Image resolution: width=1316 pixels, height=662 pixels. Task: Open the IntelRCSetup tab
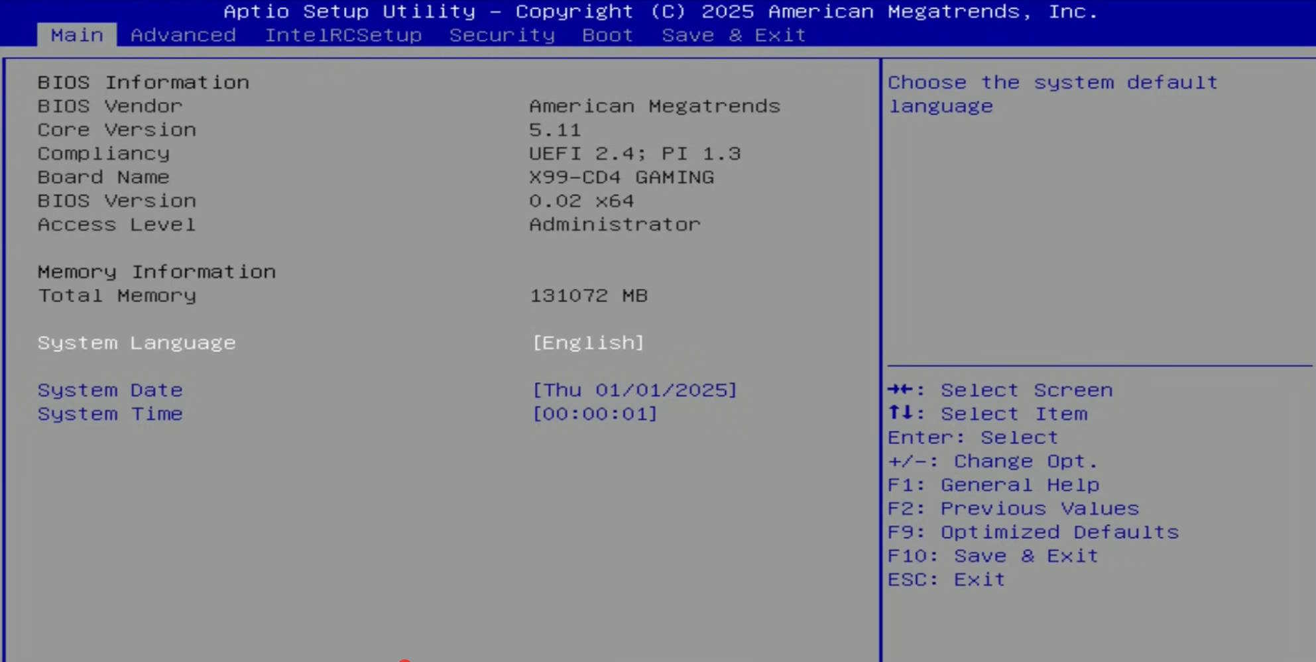coord(343,35)
